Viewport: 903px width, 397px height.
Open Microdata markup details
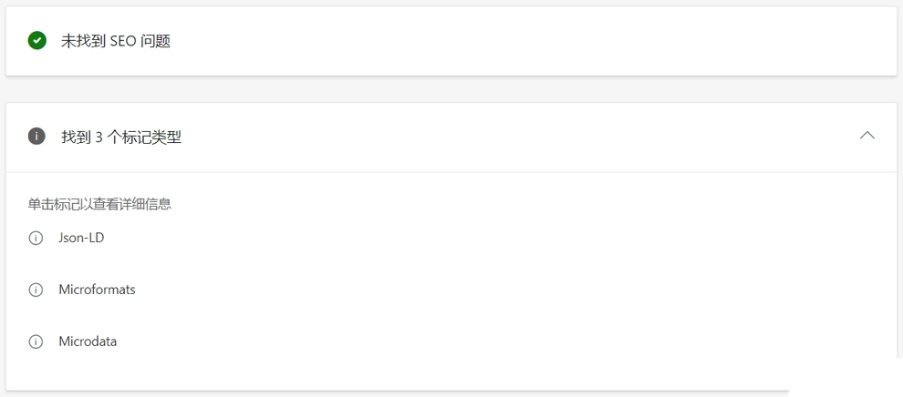point(88,341)
